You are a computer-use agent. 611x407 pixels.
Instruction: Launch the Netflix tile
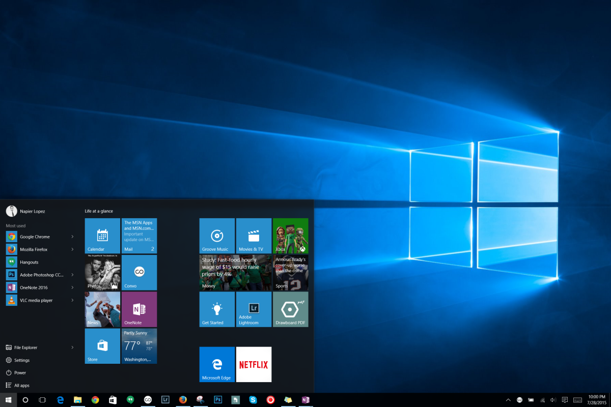pyautogui.click(x=254, y=364)
